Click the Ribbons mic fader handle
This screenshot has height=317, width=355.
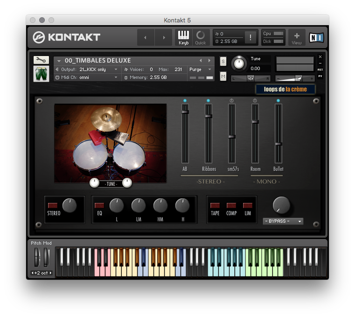[x=209, y=116]
